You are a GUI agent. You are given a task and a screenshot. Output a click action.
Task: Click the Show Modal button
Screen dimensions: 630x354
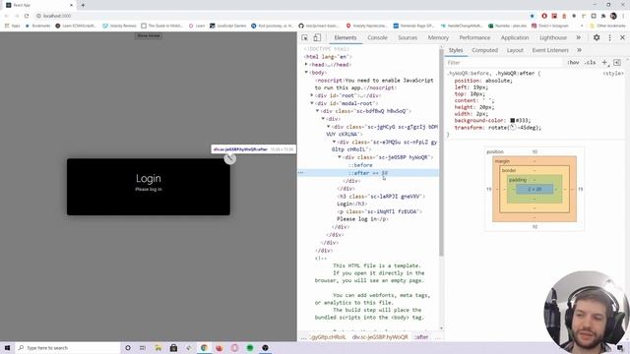pyautogui.click(x=149, y=35)
